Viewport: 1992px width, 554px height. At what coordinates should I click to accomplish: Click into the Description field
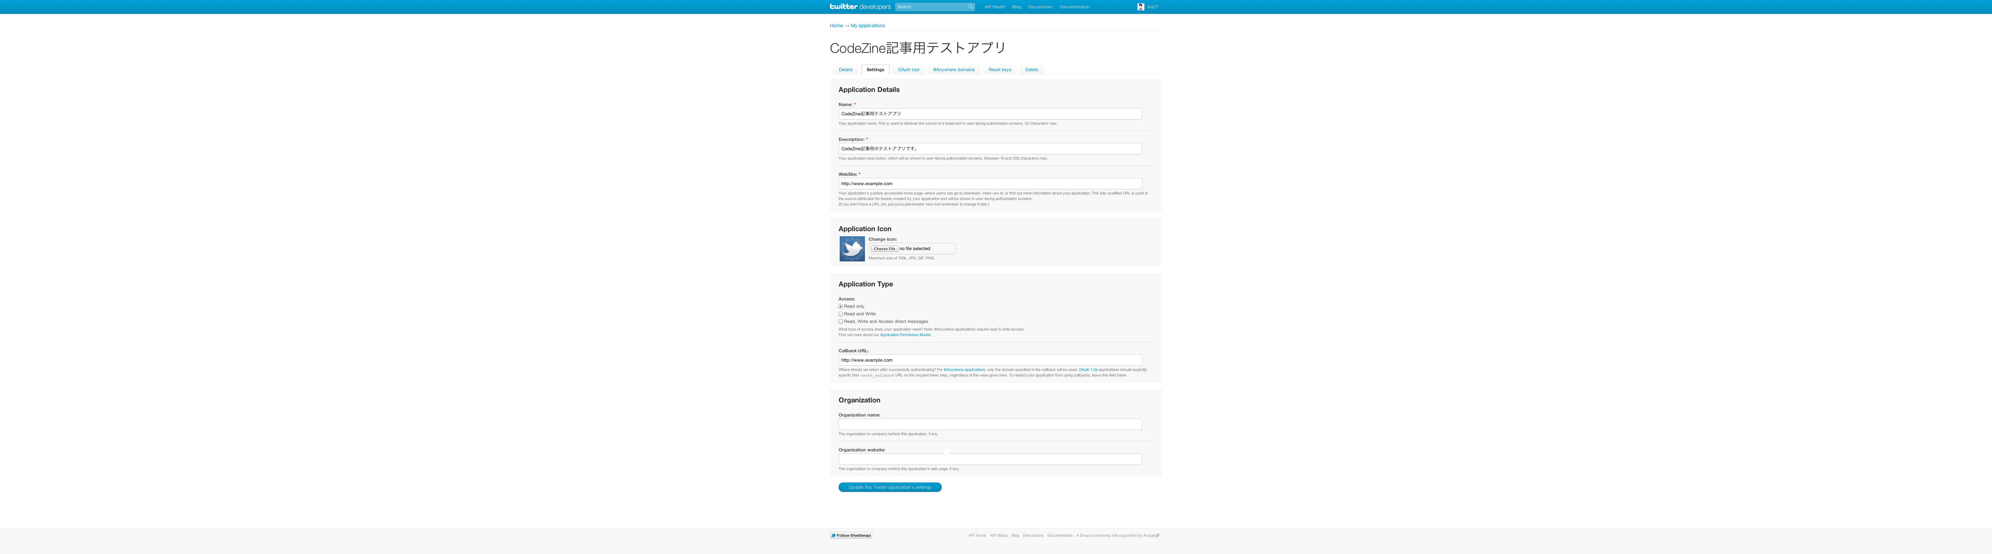[990, 149]
